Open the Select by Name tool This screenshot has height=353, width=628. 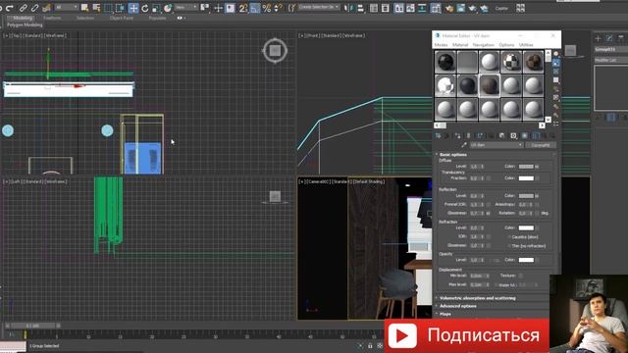pyautogui.click(x=96, y=8)
